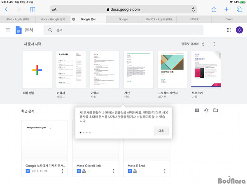Click the shared icon on Moto E Broll
The width and height of the screenshot is (247, 185).
(135, 171)
